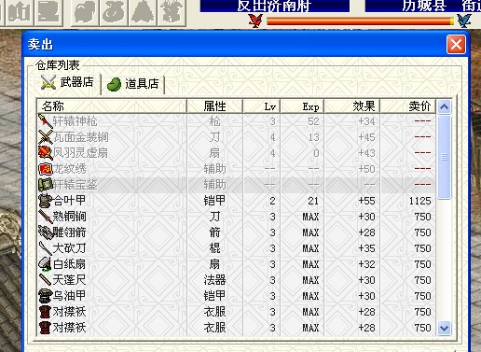
Task: Sort list by 属性 column header
Action: point(214,106)
